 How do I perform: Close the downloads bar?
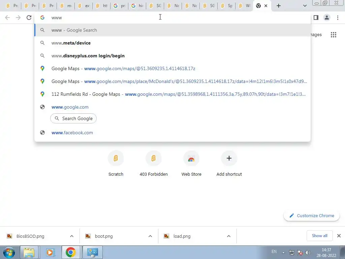point(339,236)
